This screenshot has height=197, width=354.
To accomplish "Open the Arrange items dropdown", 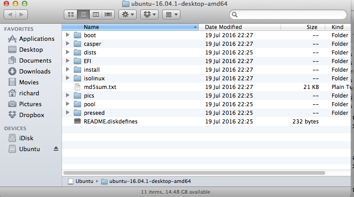I will point(171,15).
